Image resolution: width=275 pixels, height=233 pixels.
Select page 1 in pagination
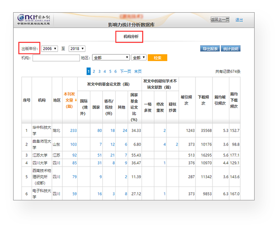pos(89,71)
